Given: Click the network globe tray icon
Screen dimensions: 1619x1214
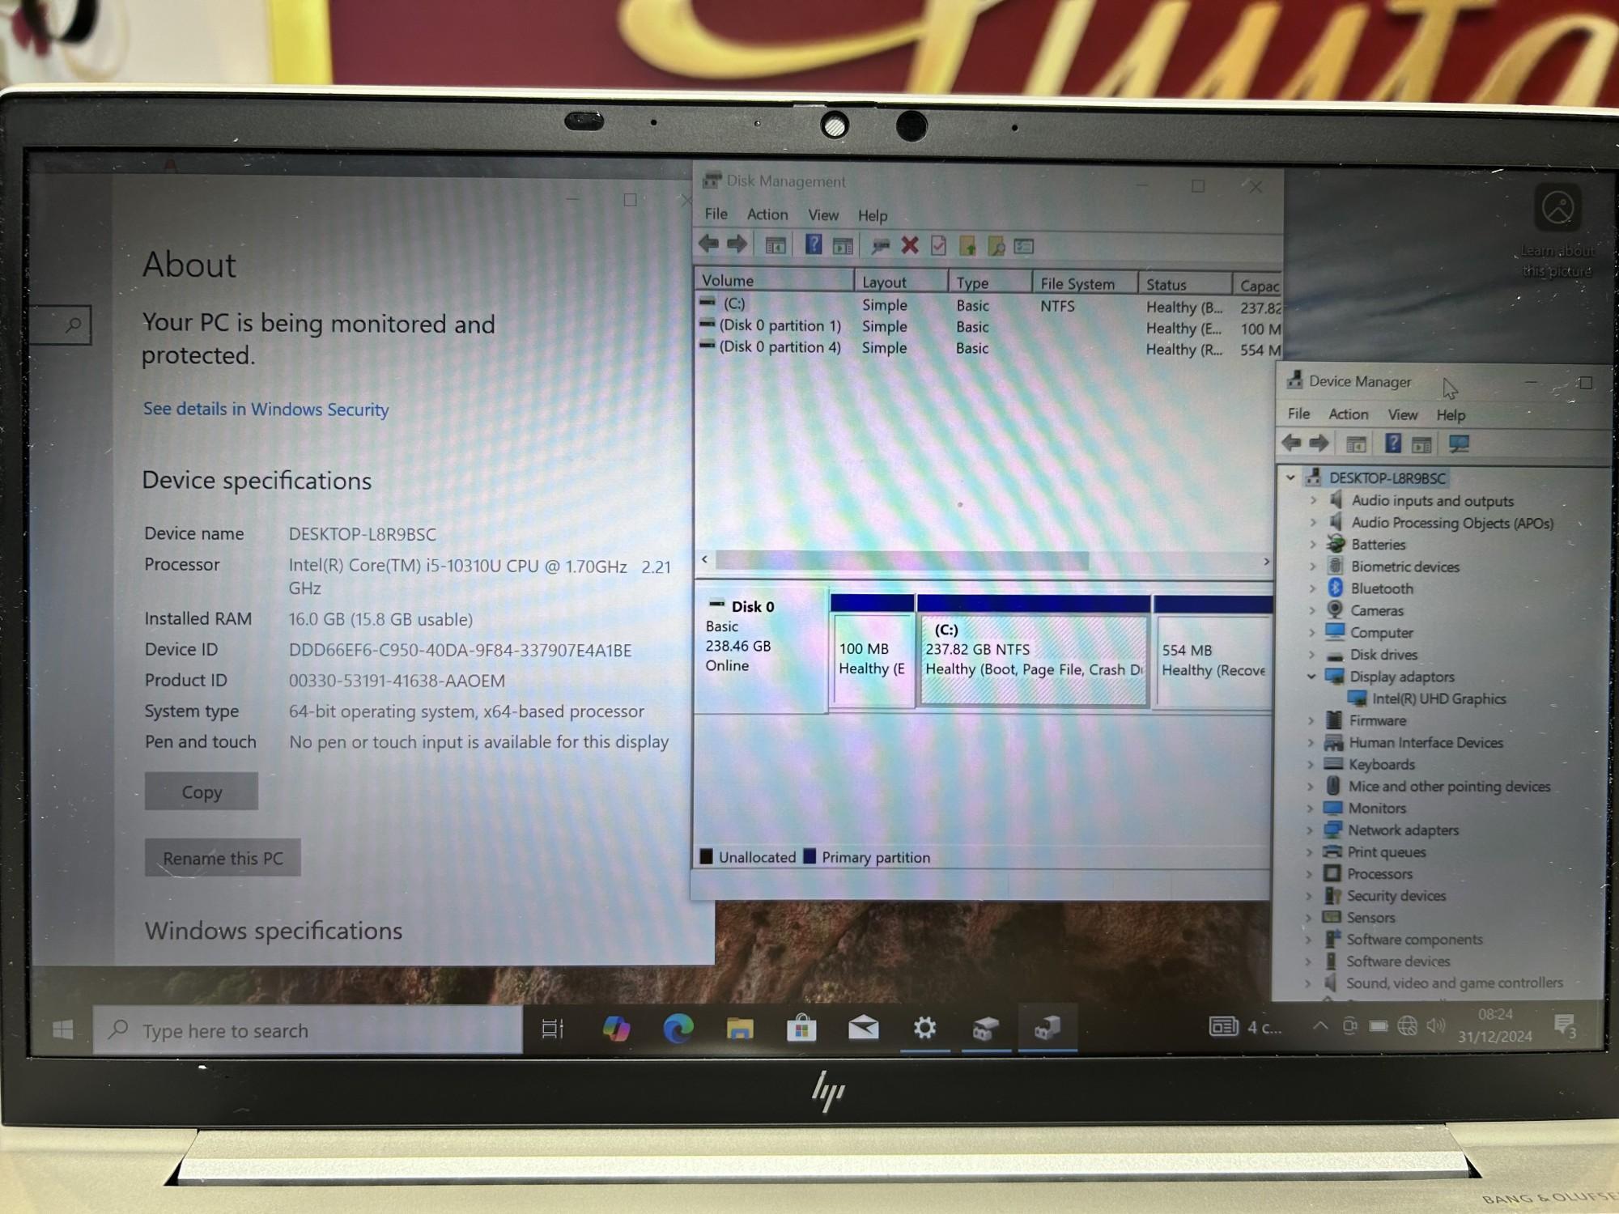Looking at the screenshot, I should click(1408, 1026).
